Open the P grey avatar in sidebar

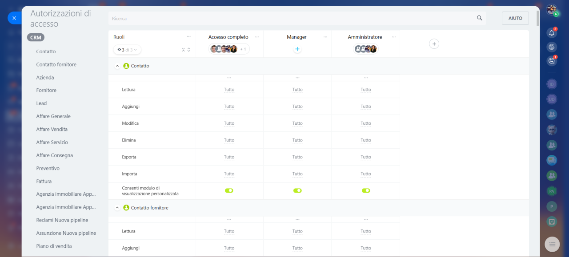(552, 206)
